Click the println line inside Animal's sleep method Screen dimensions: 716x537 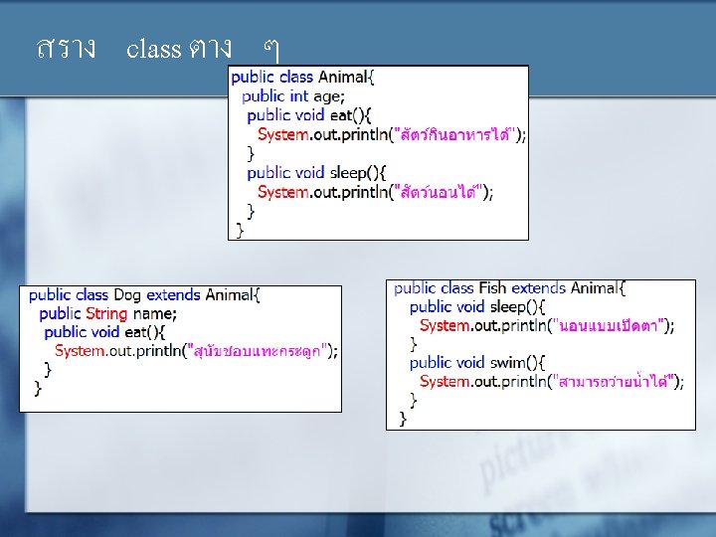375,192
